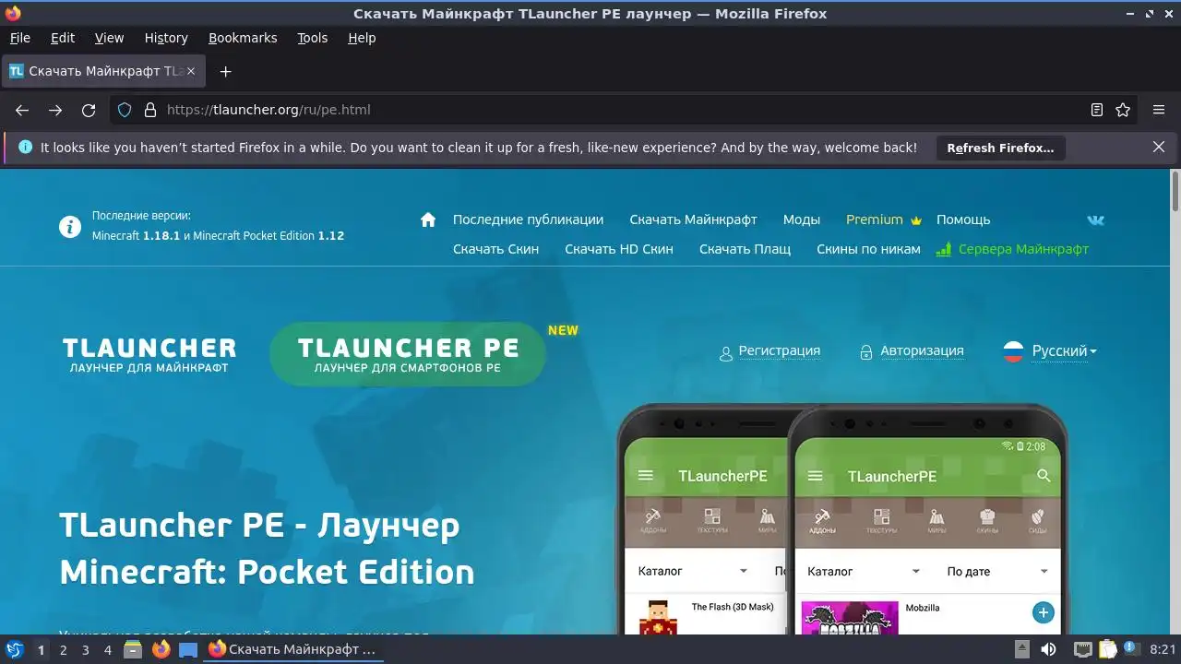Expand the По дате dropdown in phone

pyautogui.click(x=997, y=572)
